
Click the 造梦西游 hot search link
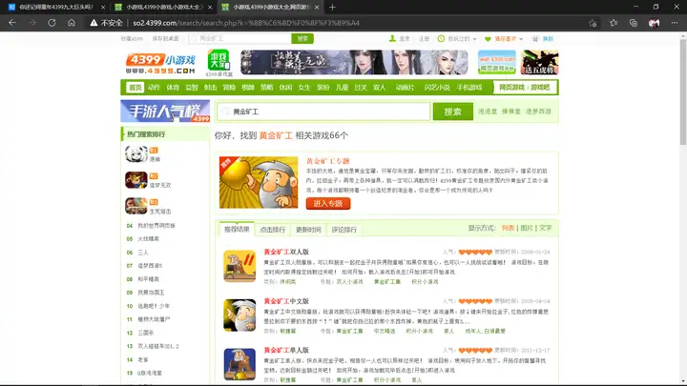[538, 112]
